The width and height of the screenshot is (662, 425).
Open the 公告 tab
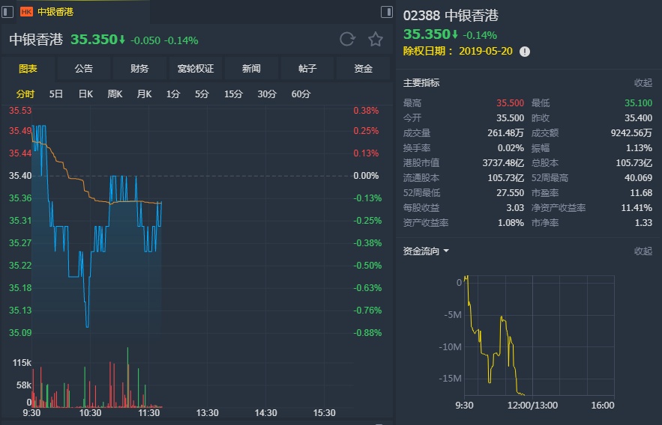(84, 68)
